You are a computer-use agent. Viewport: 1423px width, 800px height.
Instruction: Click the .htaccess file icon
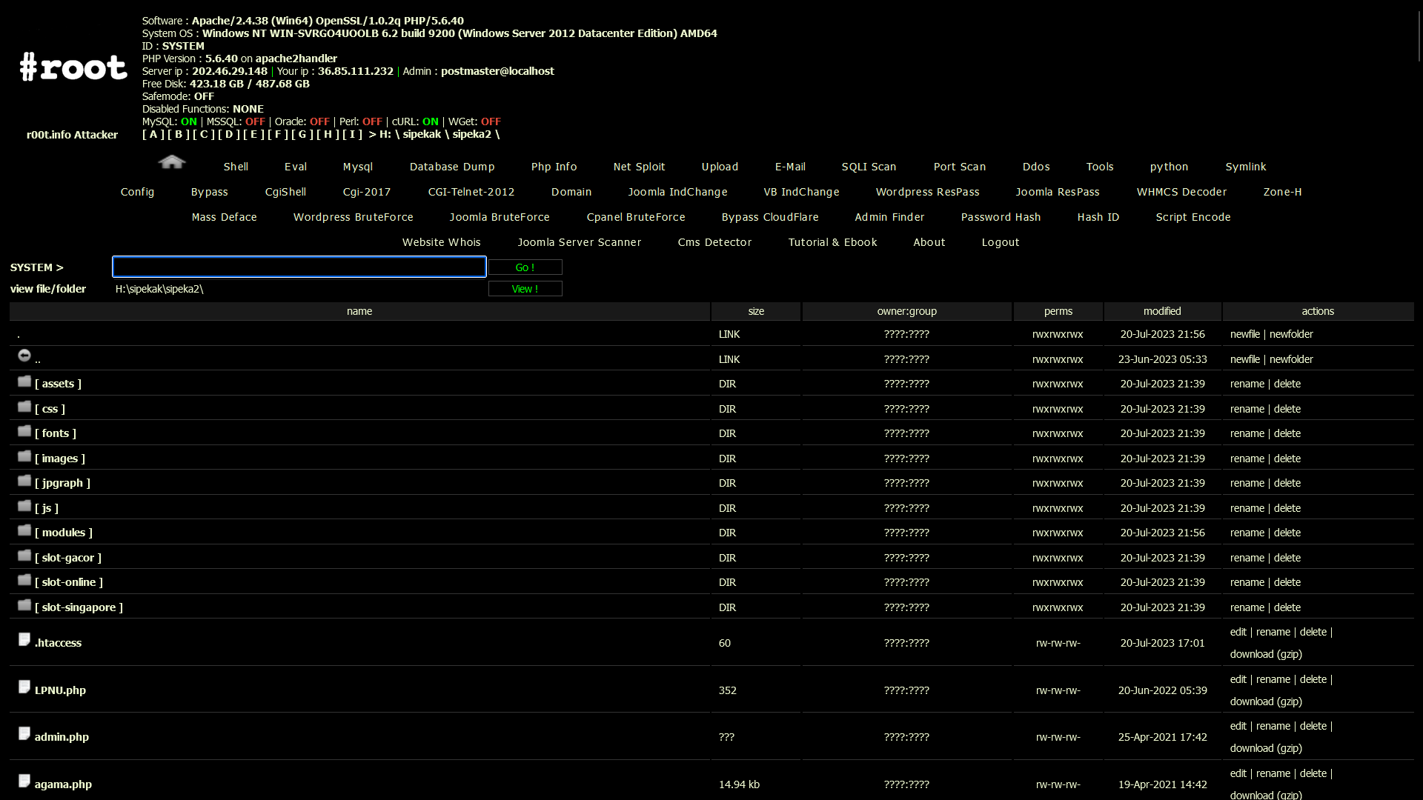point(24,639)
